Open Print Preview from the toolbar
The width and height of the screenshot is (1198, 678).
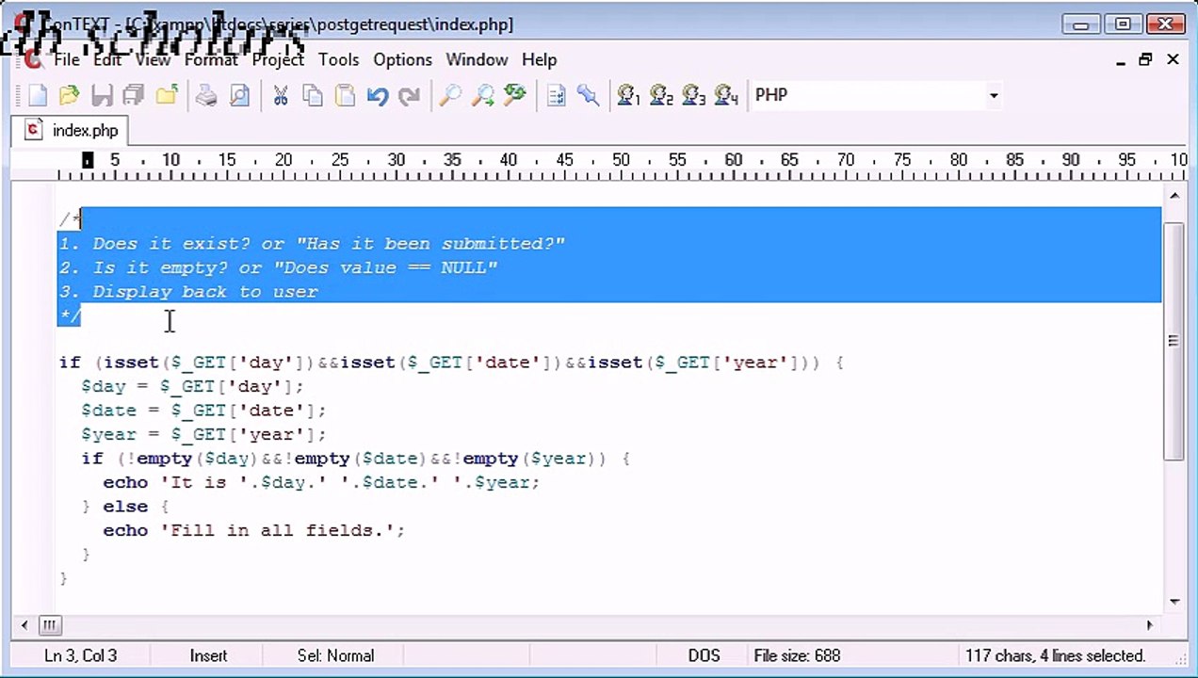pyautogui.click(x=240, y=95)
